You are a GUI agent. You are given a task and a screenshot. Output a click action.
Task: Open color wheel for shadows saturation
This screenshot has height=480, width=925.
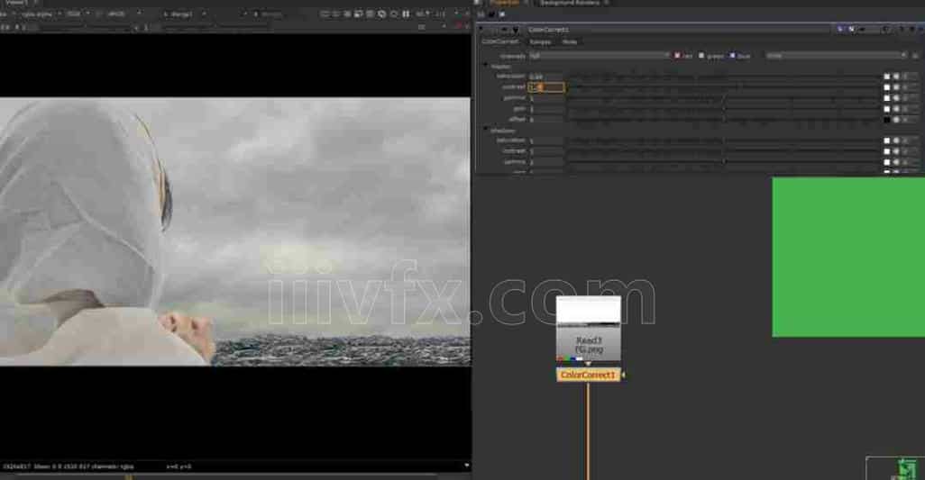[896, 140]
